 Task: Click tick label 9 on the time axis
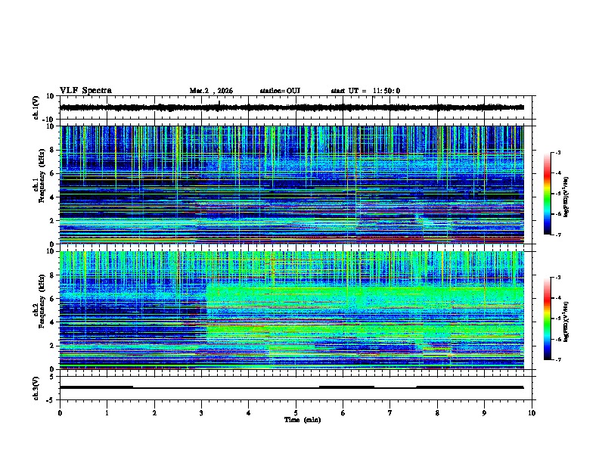click(484, 413)
